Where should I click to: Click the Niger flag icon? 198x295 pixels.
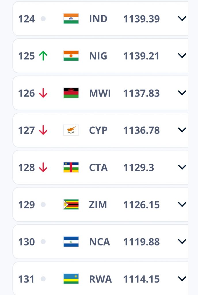point(71,56)
